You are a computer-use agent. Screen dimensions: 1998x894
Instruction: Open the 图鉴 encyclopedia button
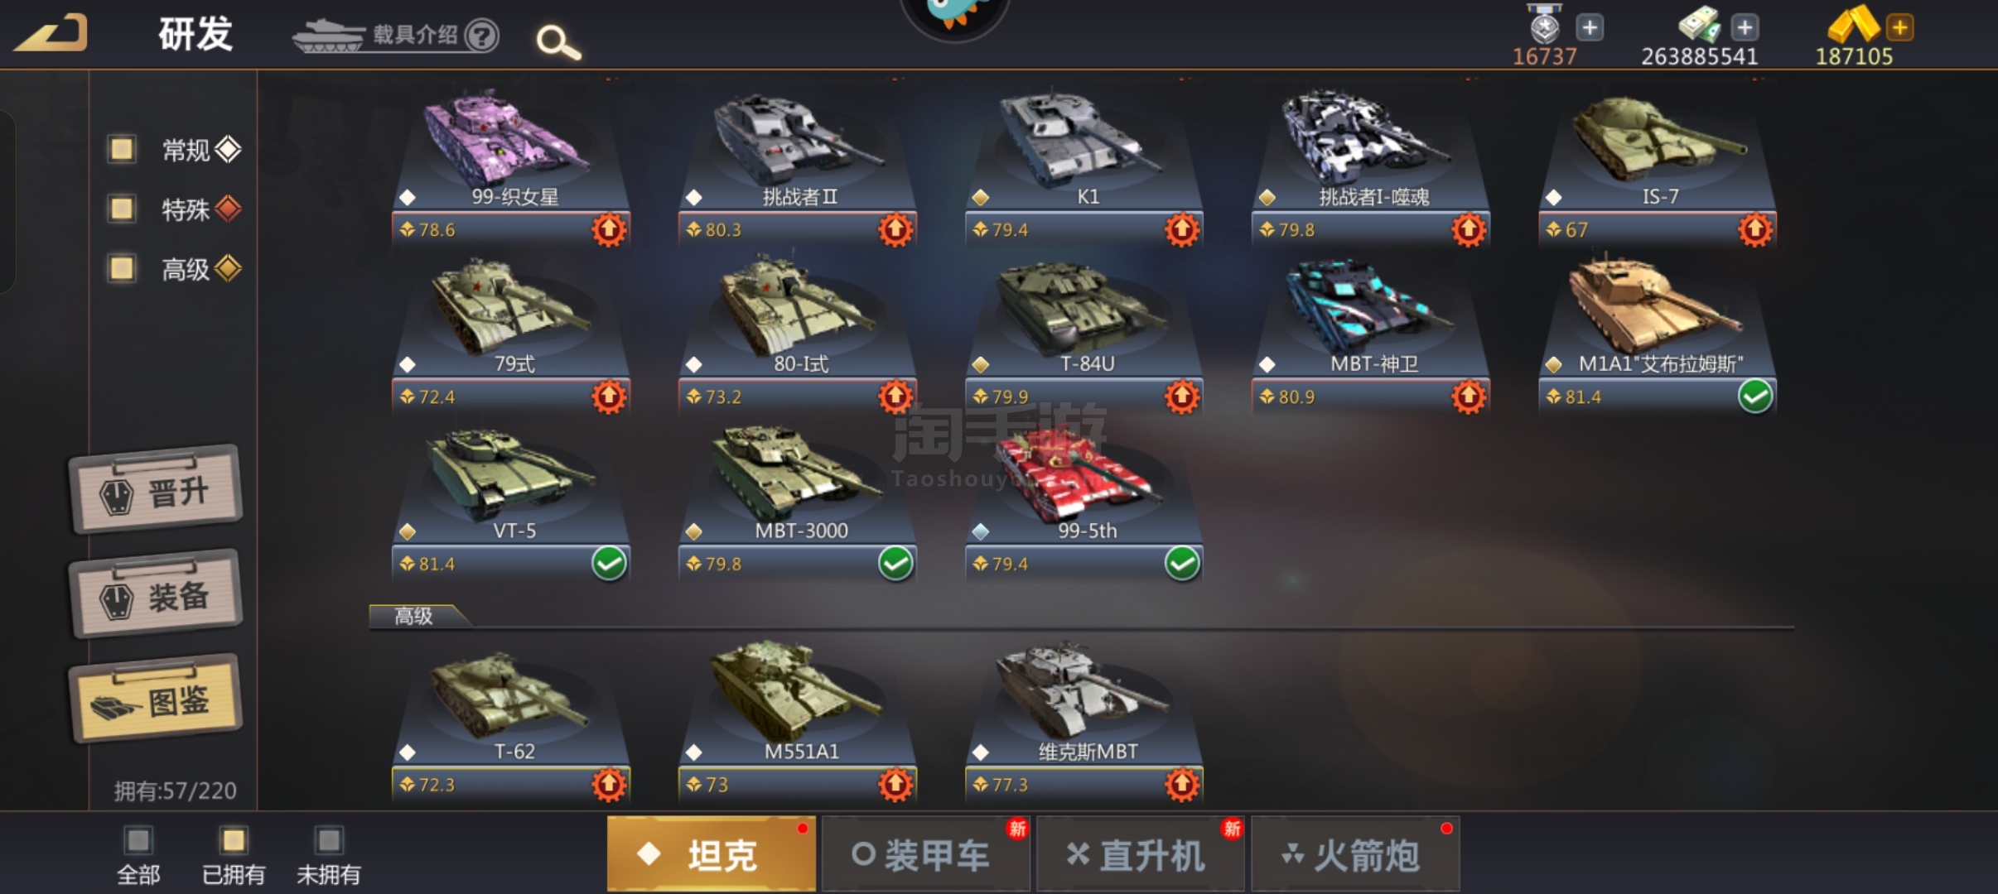(156, 699)
